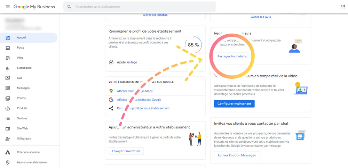Click the Partager formulaire button
The image size is (348, 168).
(x=232, y=57)
